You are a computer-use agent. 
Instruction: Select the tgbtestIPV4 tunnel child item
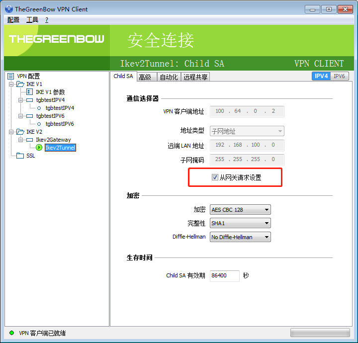click(x=60, y=108)
